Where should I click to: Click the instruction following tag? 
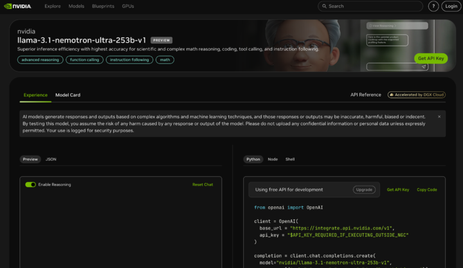tap(129, 60)
